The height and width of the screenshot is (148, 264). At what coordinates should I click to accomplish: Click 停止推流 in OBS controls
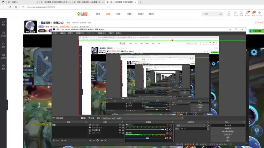click(228, 126)
